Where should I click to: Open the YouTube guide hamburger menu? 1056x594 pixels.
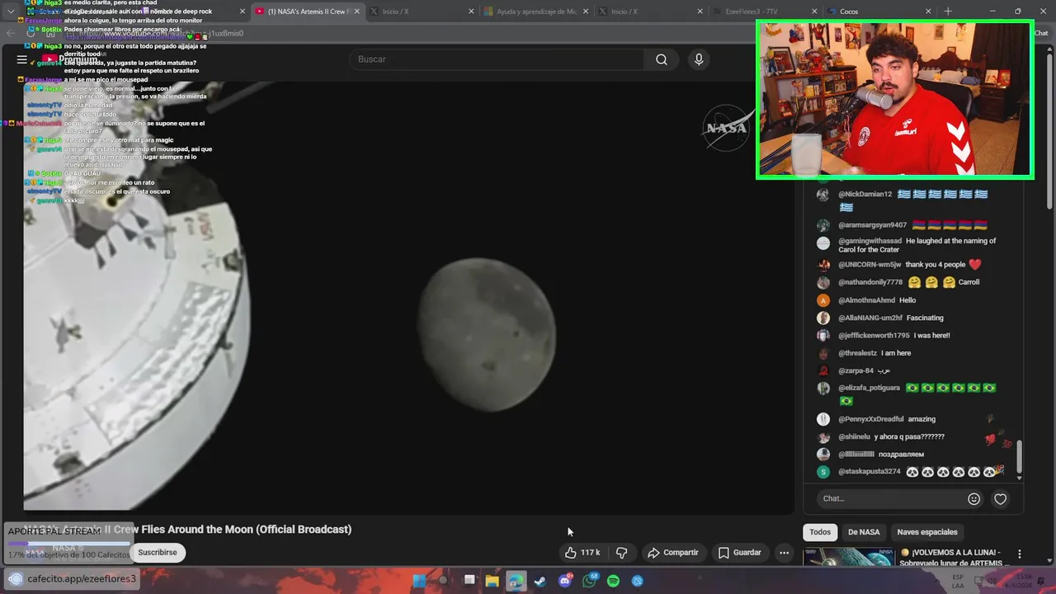[x=22, y=59]
